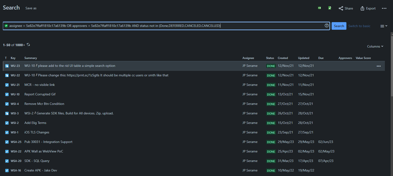Open the list view switcher dropdown
This screenshot has width=393, height=176.
[x=384, y=26]
